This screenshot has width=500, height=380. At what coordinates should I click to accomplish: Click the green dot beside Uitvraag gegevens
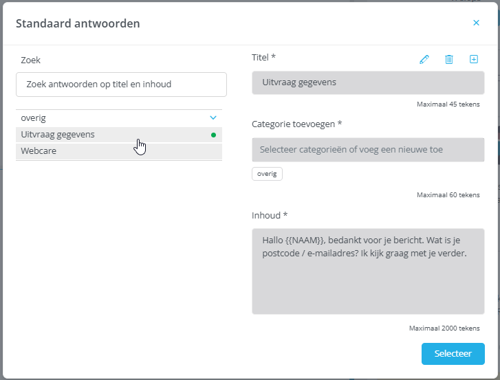213,135
